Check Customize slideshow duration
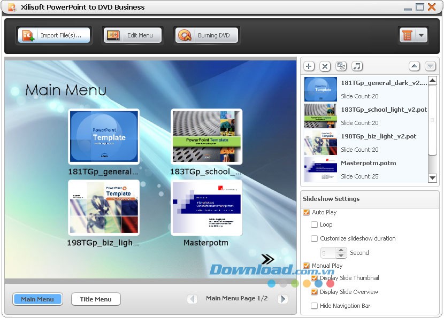This screenshot has height=318, width=444. (315, 238)
